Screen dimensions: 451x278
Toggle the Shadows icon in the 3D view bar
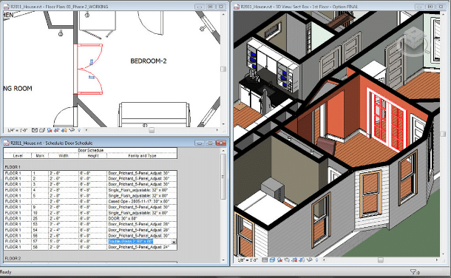[279, 260]
